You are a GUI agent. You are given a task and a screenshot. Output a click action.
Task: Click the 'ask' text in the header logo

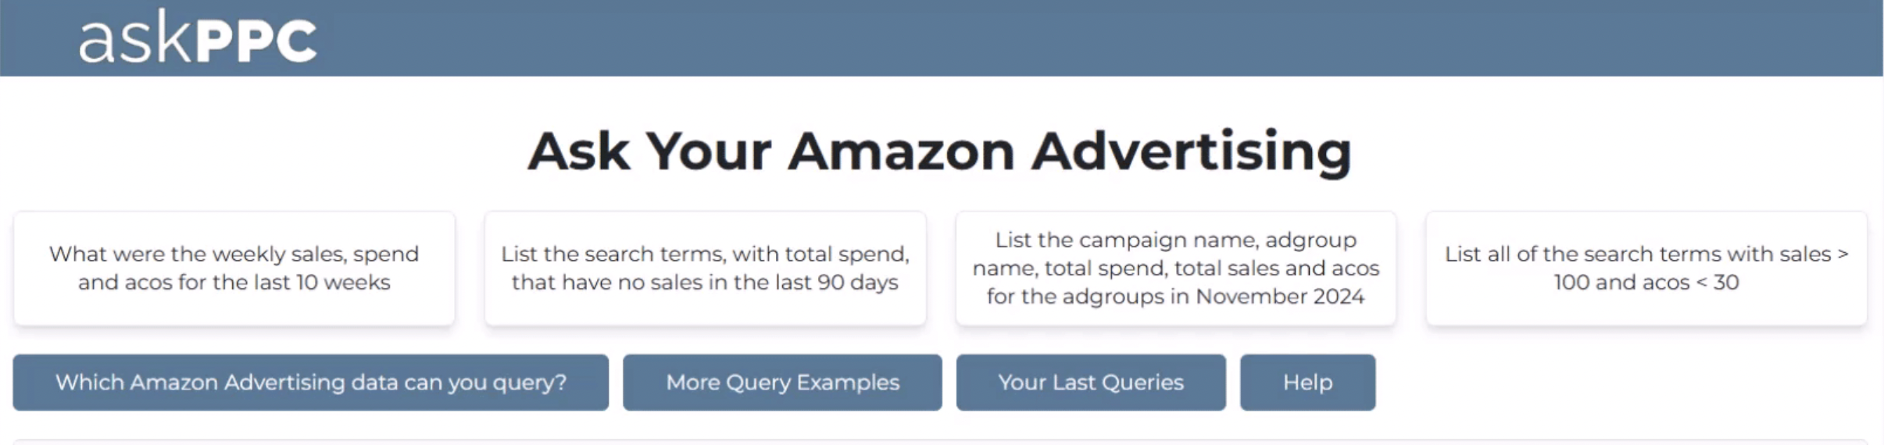(134, 40)
